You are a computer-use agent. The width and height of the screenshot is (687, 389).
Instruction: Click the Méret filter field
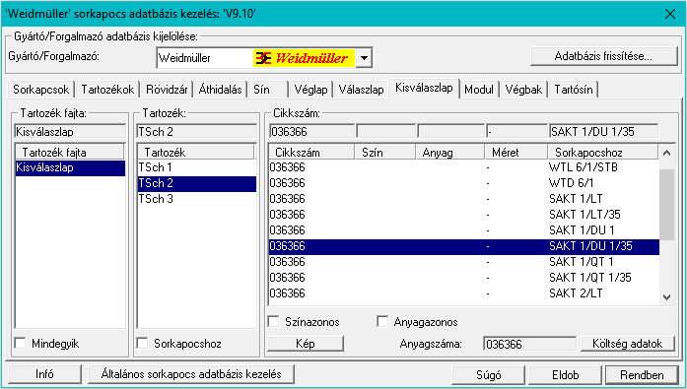pos(517,131)
